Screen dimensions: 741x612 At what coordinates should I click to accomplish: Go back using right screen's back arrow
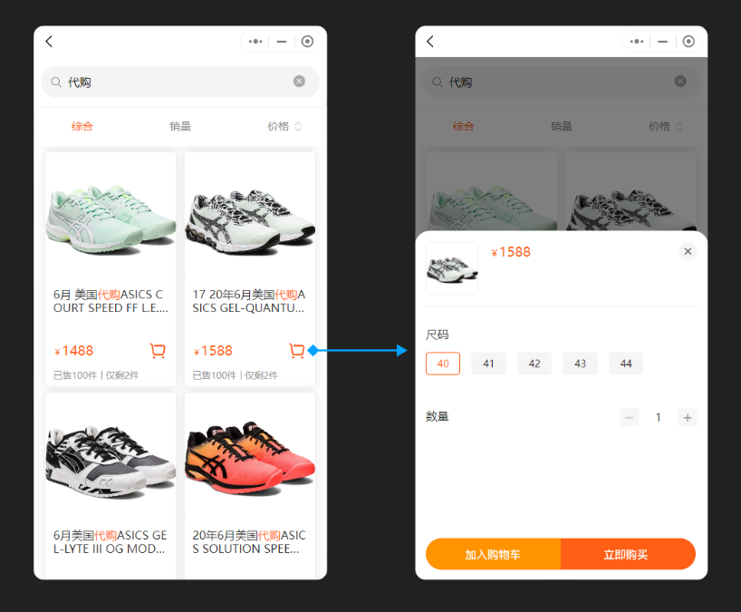(430, 42)
